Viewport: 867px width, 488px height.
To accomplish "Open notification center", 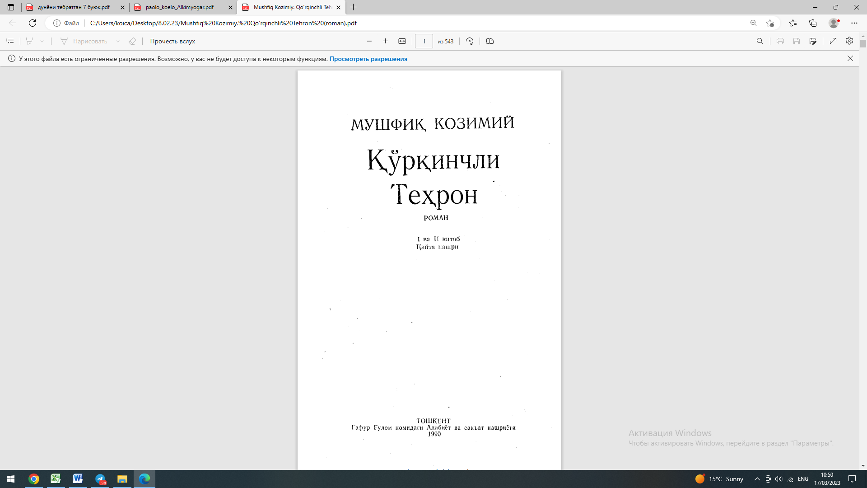I will tap(852, 479).
